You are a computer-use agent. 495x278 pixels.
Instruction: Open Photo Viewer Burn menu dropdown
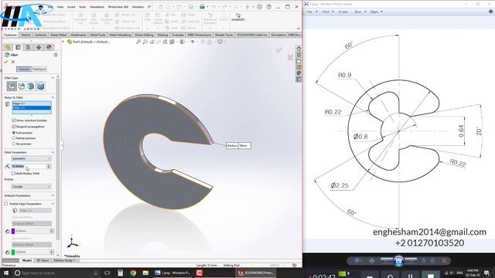pyautogui.click(x=360, y=12)
